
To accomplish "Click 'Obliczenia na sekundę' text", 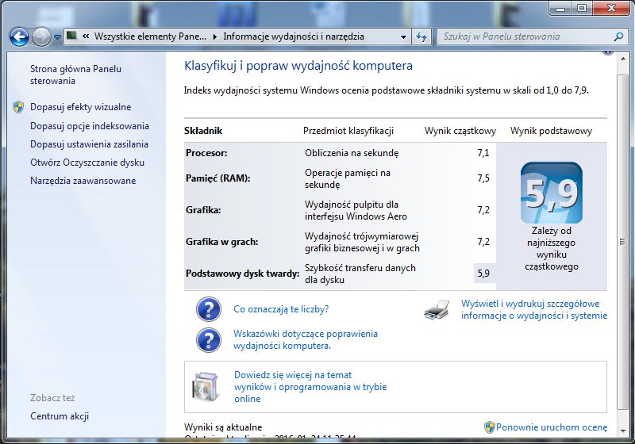I will pyautogui.click(x=352, y=153).
